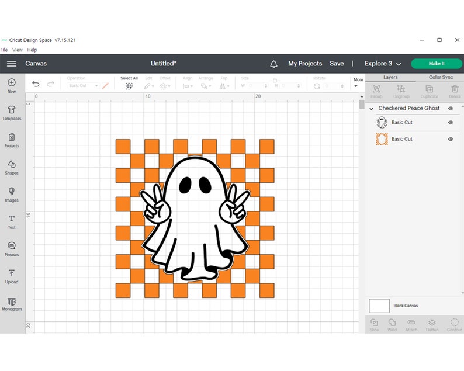Open the Shapes tool
464x371 pixels.
[x=12, y=168]
